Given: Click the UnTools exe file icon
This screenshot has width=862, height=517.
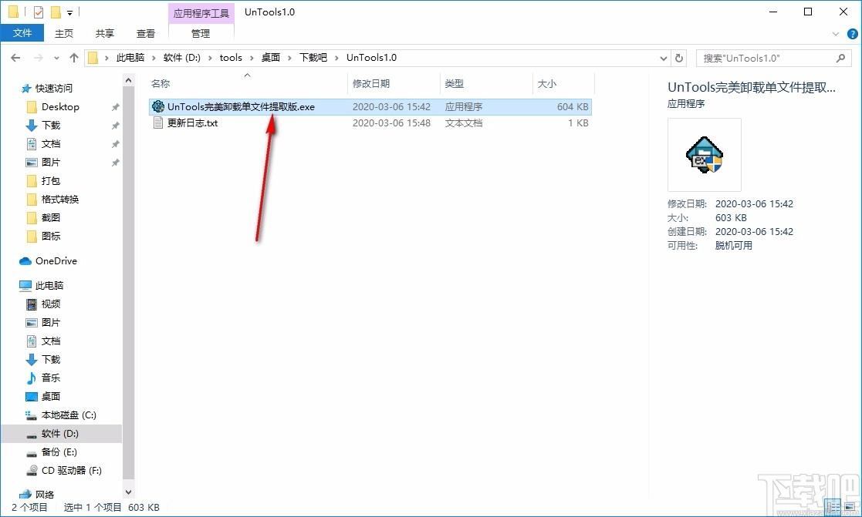Looking at the screenshot, I should pyautogui.click(x=158, y=106).
